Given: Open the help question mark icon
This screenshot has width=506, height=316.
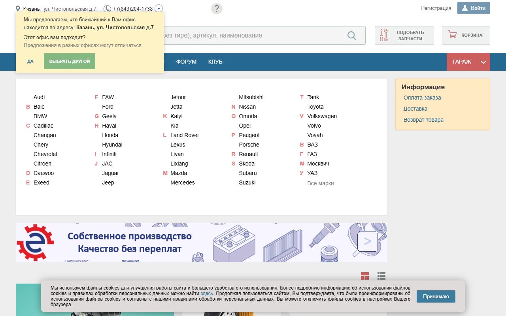Looking at the screenshot, I should [217, 9].
